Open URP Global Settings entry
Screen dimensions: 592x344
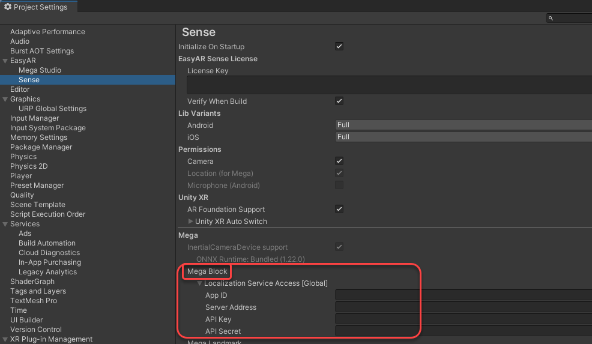point(52,109)
